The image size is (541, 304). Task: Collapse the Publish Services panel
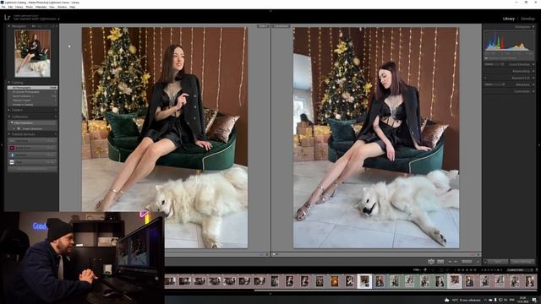[x=9, y=134]
